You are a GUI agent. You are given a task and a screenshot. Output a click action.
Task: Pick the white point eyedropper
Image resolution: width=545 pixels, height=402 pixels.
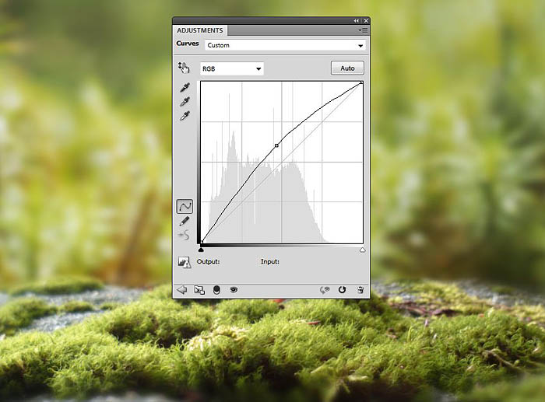(185, 116)
